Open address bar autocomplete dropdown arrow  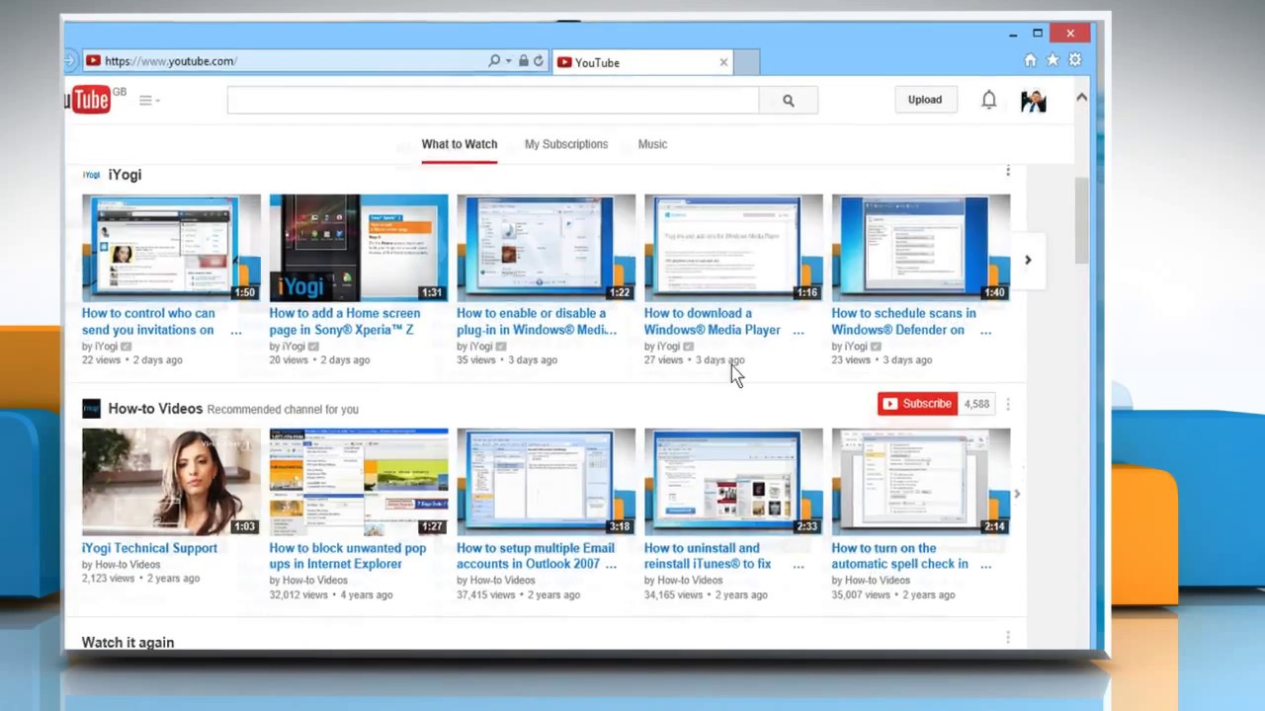(x=509, y=61)
